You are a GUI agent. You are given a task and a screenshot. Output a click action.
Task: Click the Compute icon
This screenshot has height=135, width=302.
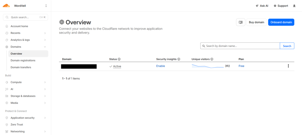click(x=7, y=82)
